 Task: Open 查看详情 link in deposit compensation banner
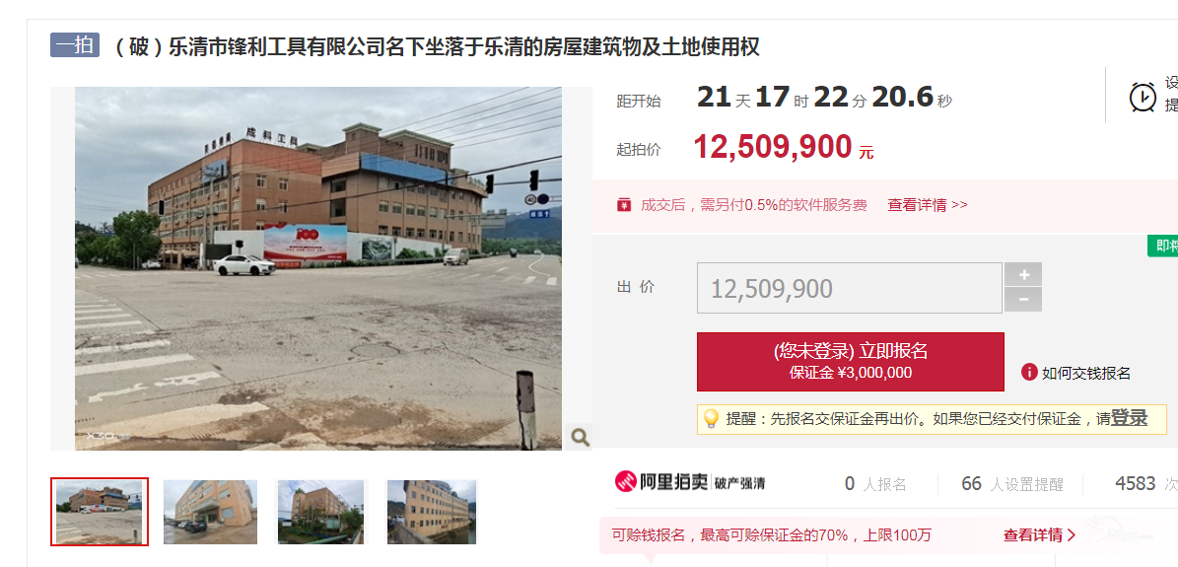coord(1039,534)
